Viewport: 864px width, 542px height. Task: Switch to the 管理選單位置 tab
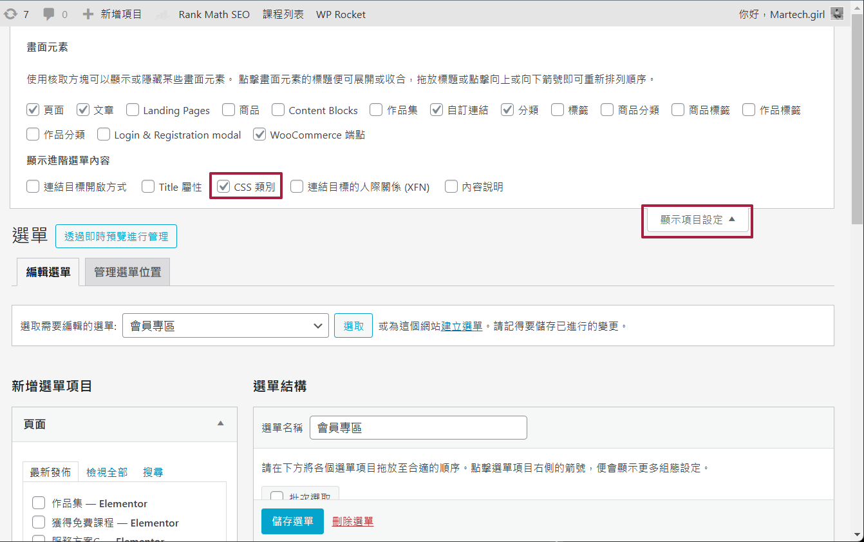coord(127,272)
